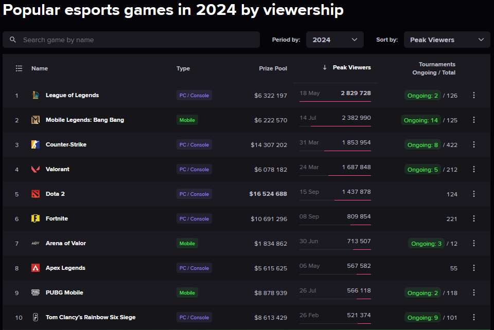Click the Valorant logo icon

[x=35, y=169]
